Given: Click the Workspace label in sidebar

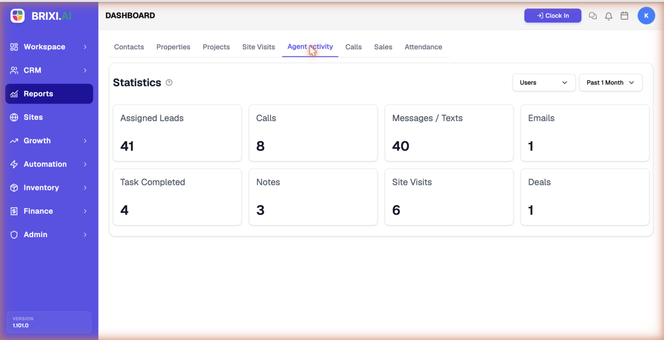Looking at the screenshot, I should [44, 47].
